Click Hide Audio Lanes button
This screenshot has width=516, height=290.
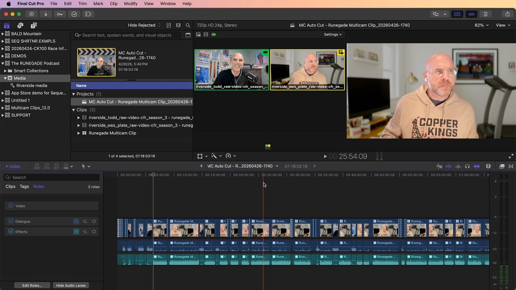(71, 286)
